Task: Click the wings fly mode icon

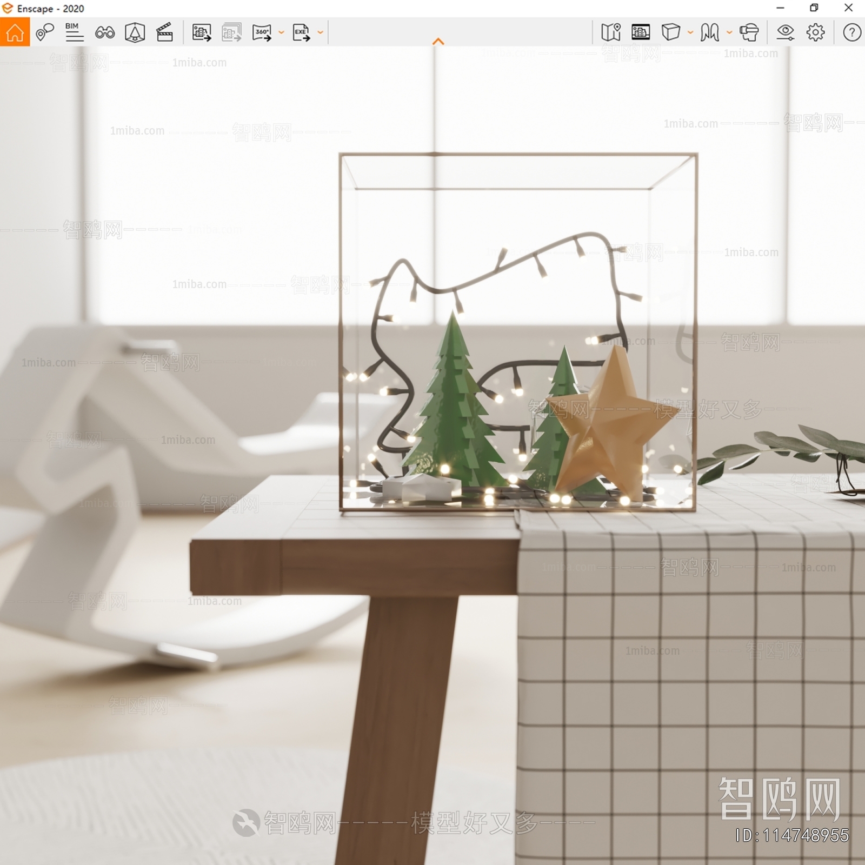Action: pyautogui.click(x=710, y=32)
